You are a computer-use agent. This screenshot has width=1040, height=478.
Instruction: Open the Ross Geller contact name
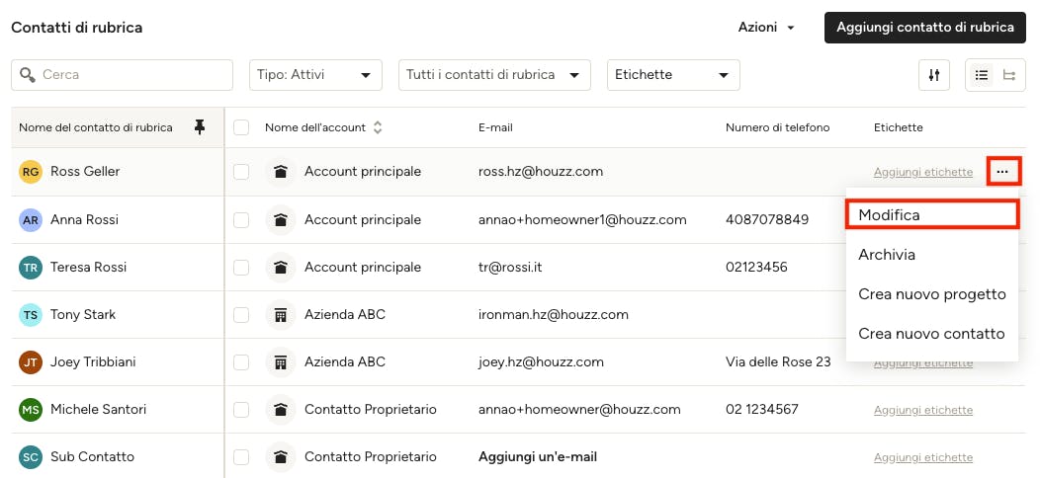[85, 172]
